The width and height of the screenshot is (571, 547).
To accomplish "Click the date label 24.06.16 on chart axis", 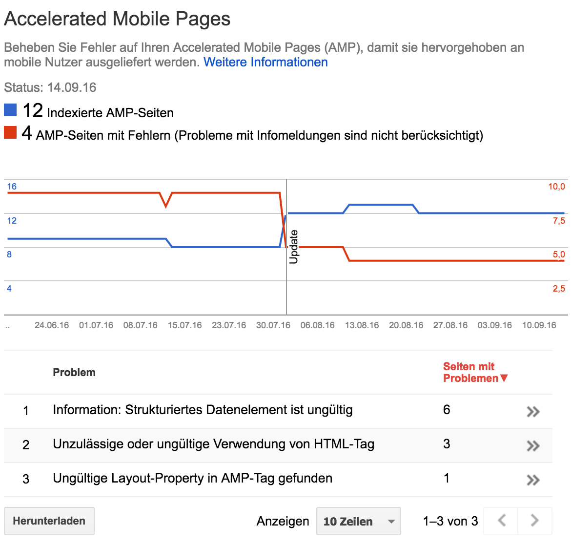I will coord(52,325).
